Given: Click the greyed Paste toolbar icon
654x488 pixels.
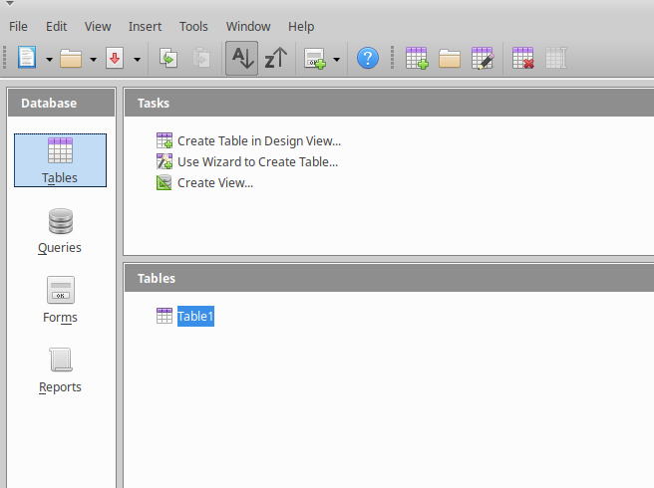Looking at the screenshot, I should (x=201, y=58).
